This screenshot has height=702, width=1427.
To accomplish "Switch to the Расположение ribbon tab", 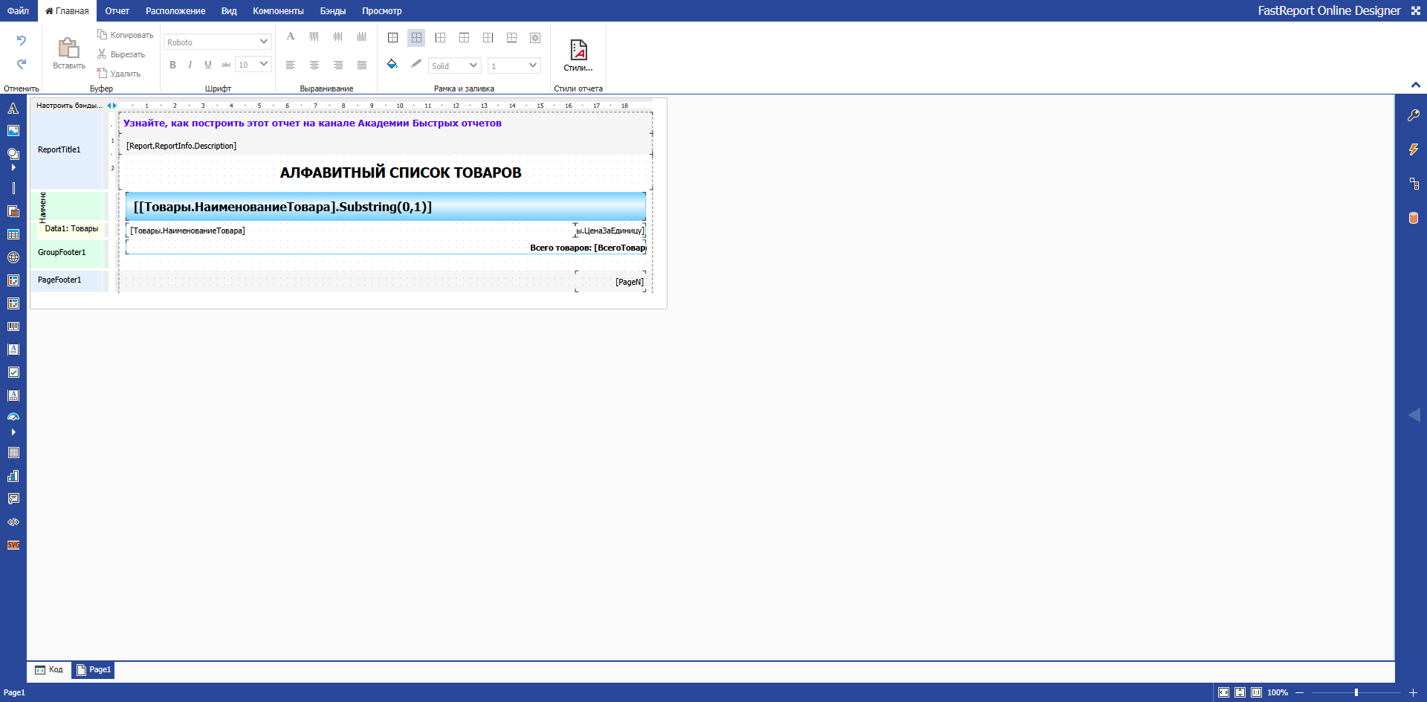I will (175, 10).
